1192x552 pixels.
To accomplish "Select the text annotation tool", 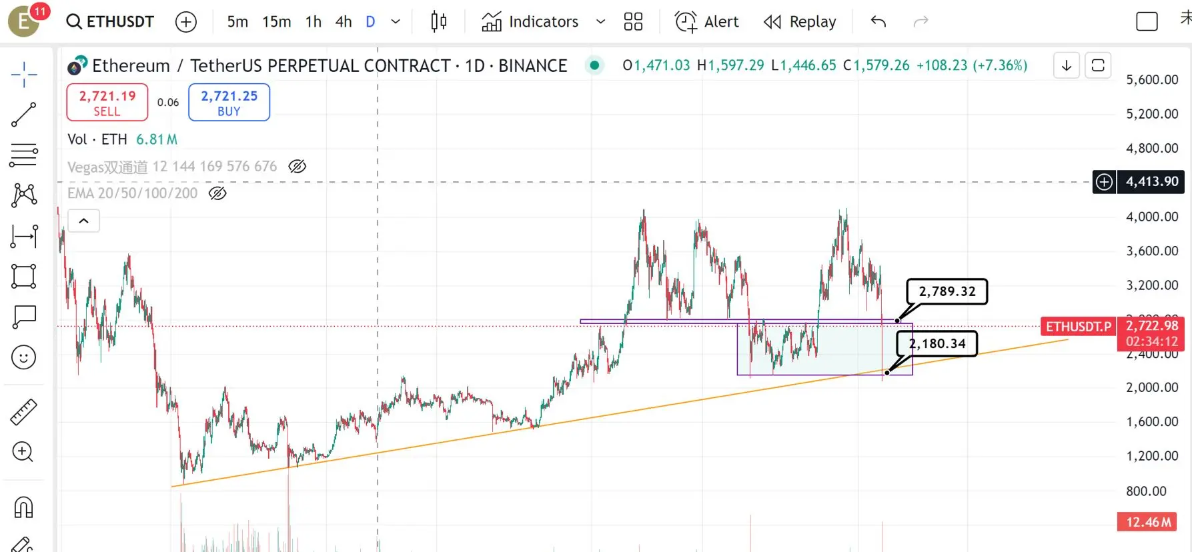I will point(24,317).
